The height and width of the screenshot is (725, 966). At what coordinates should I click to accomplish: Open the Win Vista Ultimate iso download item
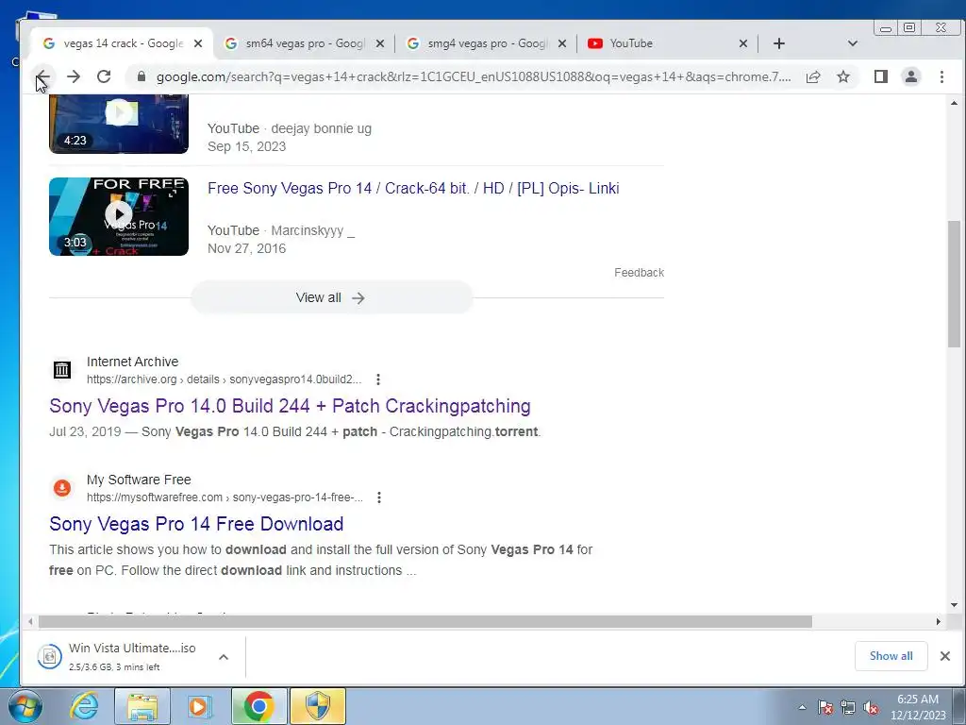coord(121,657)
